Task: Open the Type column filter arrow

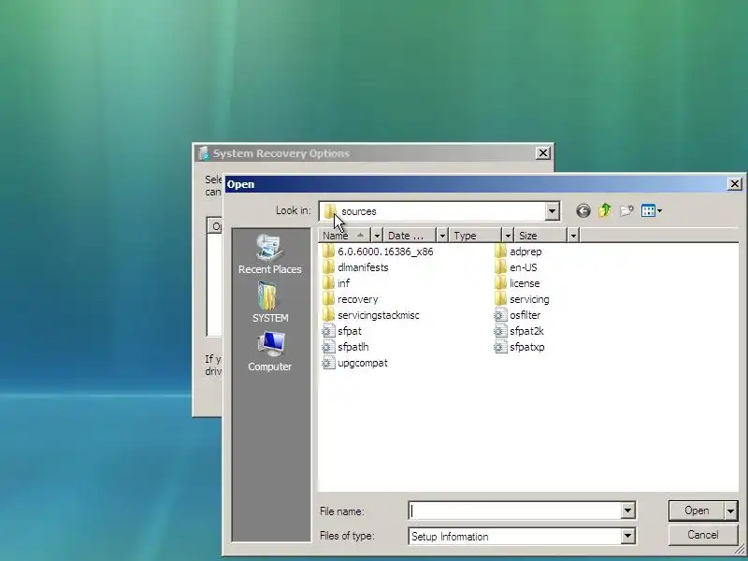Action: pos(508,236)
